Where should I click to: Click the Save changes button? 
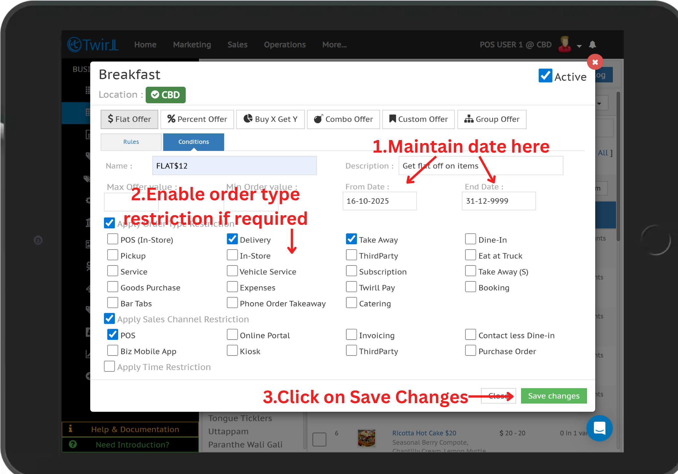pos(554,396)
